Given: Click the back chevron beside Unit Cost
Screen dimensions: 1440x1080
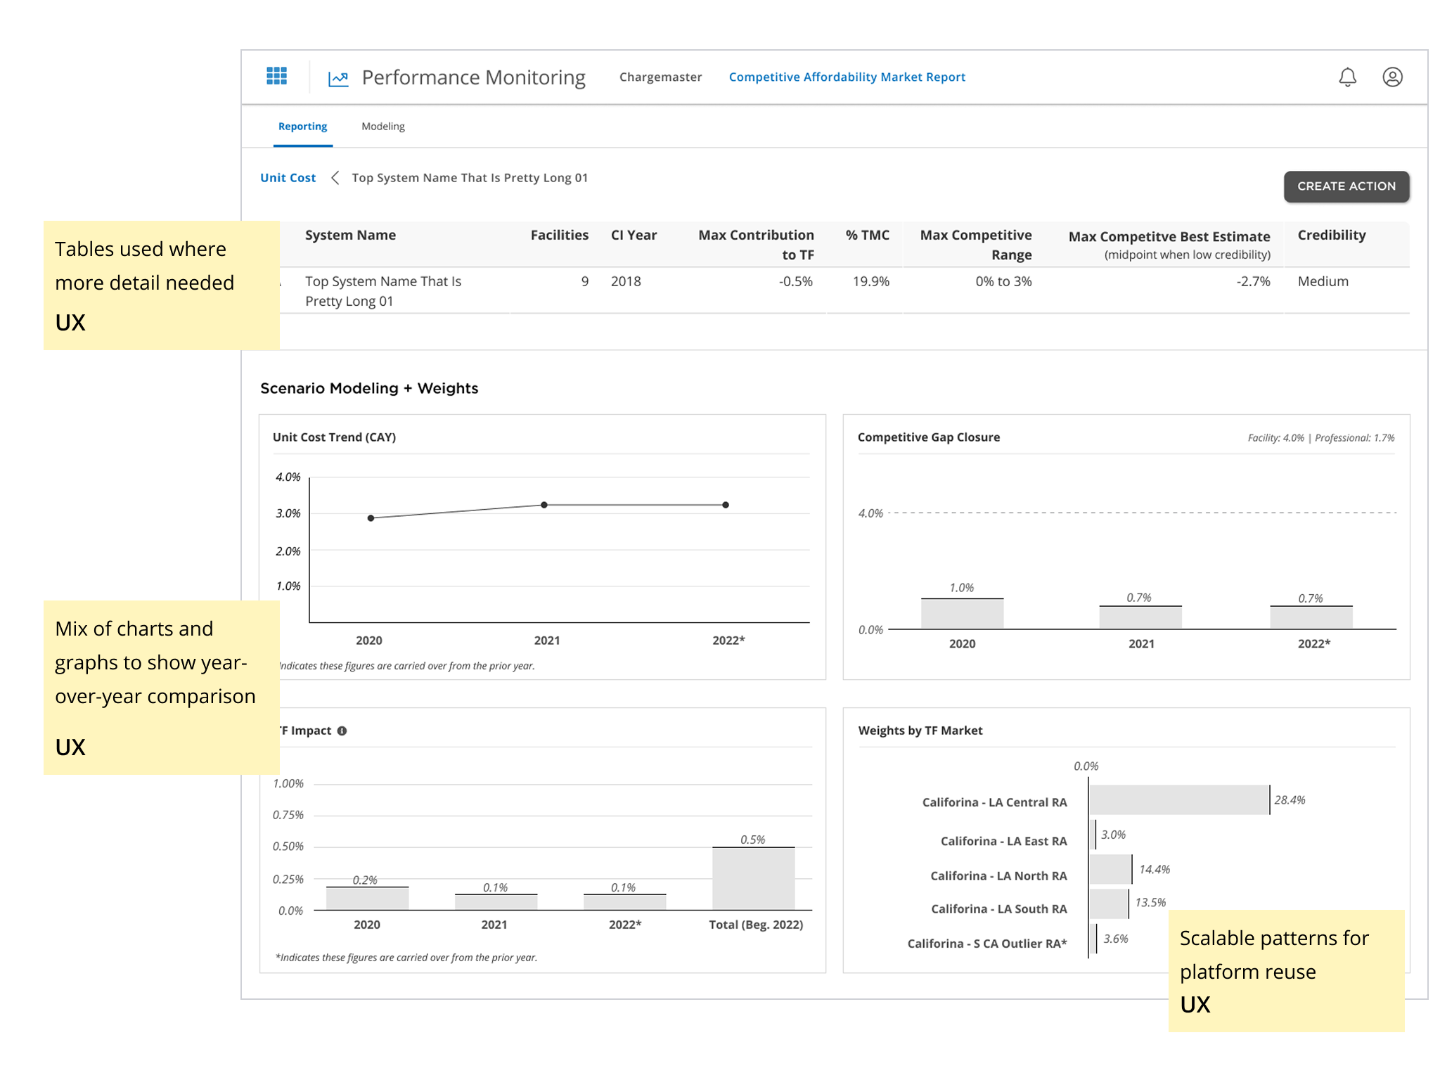Looking at the screenshot, I should point(335,178).
